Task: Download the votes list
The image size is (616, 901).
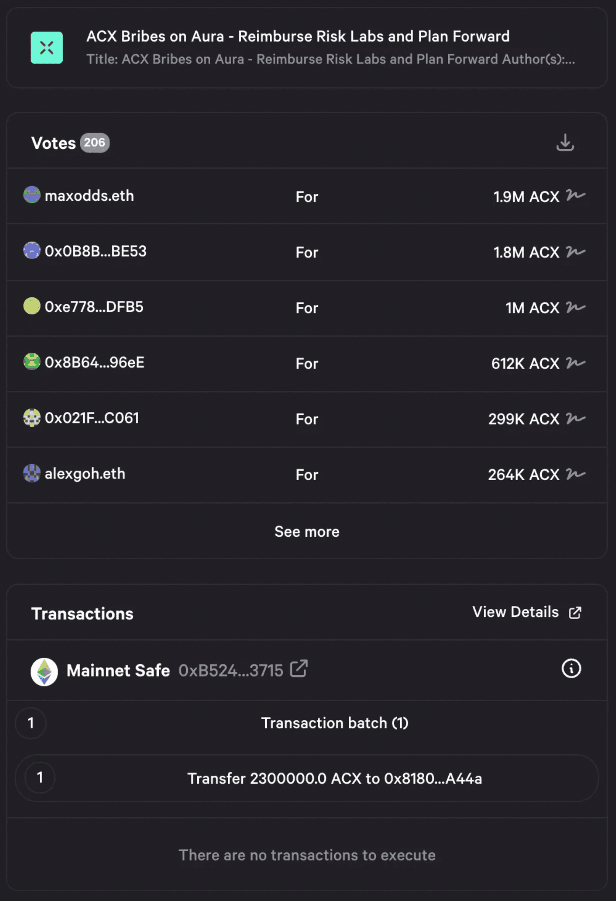Action: (x=565, y=142)
